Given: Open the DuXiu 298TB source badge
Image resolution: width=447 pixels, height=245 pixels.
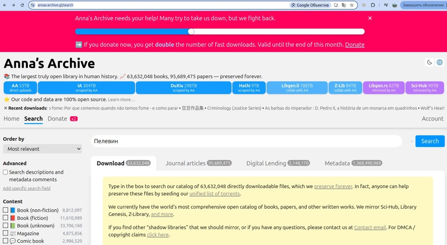Looking at the screenshot, I should click(184, 88).
